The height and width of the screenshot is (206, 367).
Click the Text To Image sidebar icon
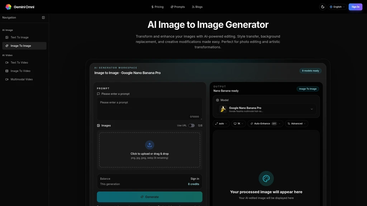[x=7, y=37]
